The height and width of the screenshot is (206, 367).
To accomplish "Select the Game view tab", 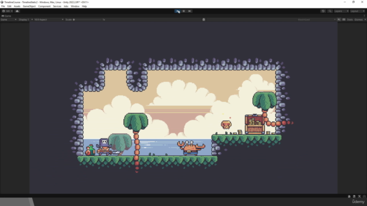I will tap(6, 16).
